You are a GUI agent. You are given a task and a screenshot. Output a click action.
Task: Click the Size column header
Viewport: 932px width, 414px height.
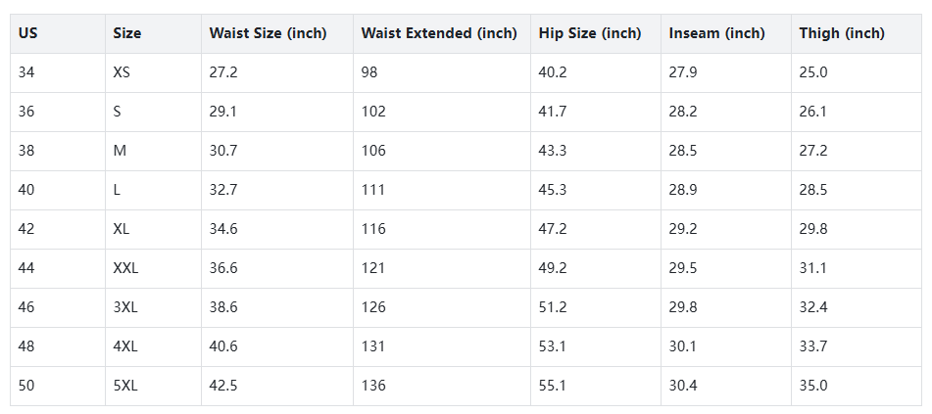127,33
